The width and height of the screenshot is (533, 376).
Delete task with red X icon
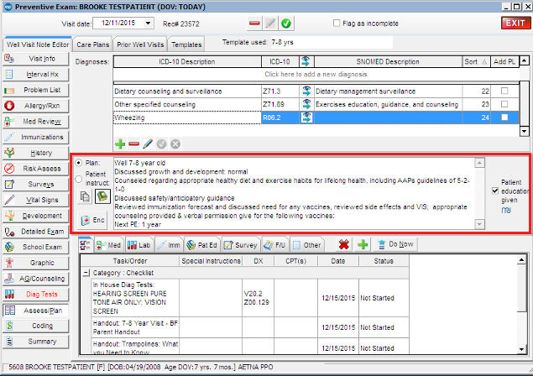(343, 244)
